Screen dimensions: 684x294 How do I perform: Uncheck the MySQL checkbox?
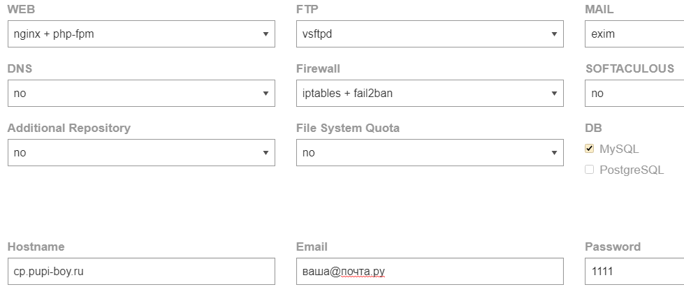pyautogui.click(x=589, y=149)
